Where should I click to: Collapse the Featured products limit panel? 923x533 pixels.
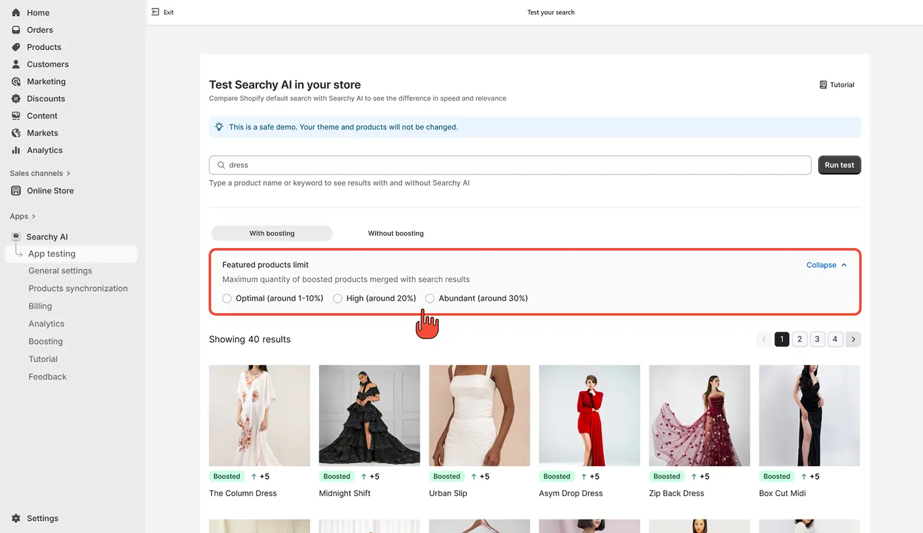click(x=826, y=265)
